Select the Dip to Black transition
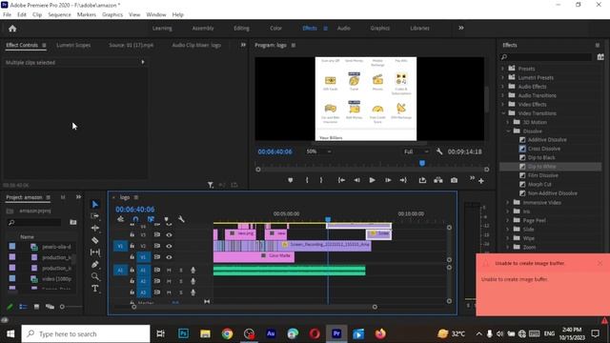This screenshot has height=343, width=610. click(541, 157)
